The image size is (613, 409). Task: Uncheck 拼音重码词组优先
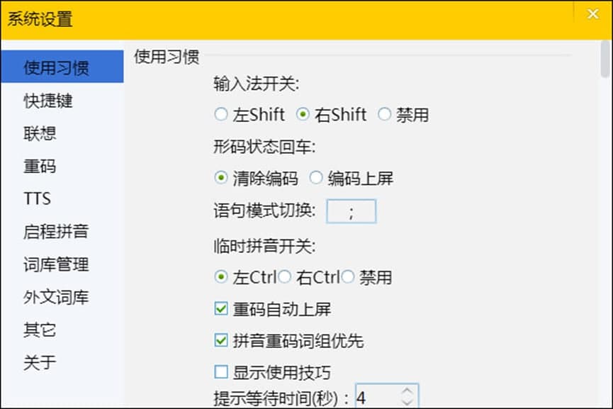point(220,340)
